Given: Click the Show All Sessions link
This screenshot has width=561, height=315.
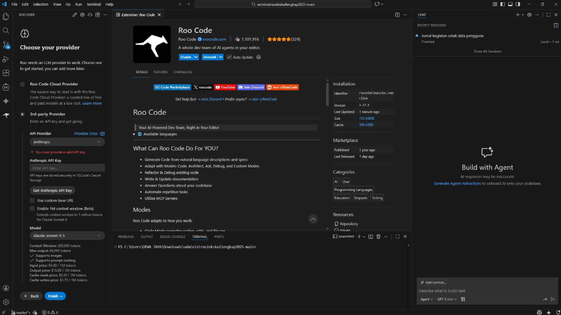Looking at the screenshot, I should [487, 51].
